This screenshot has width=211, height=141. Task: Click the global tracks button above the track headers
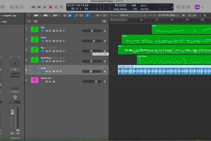(104, 21)
